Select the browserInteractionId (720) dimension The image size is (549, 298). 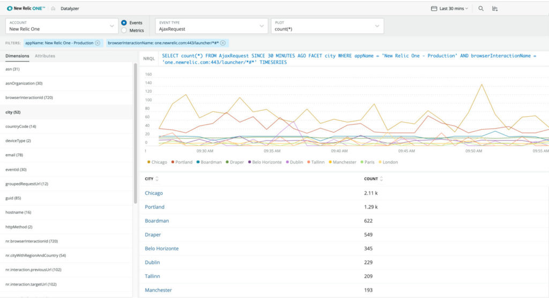tap(66, 98)
